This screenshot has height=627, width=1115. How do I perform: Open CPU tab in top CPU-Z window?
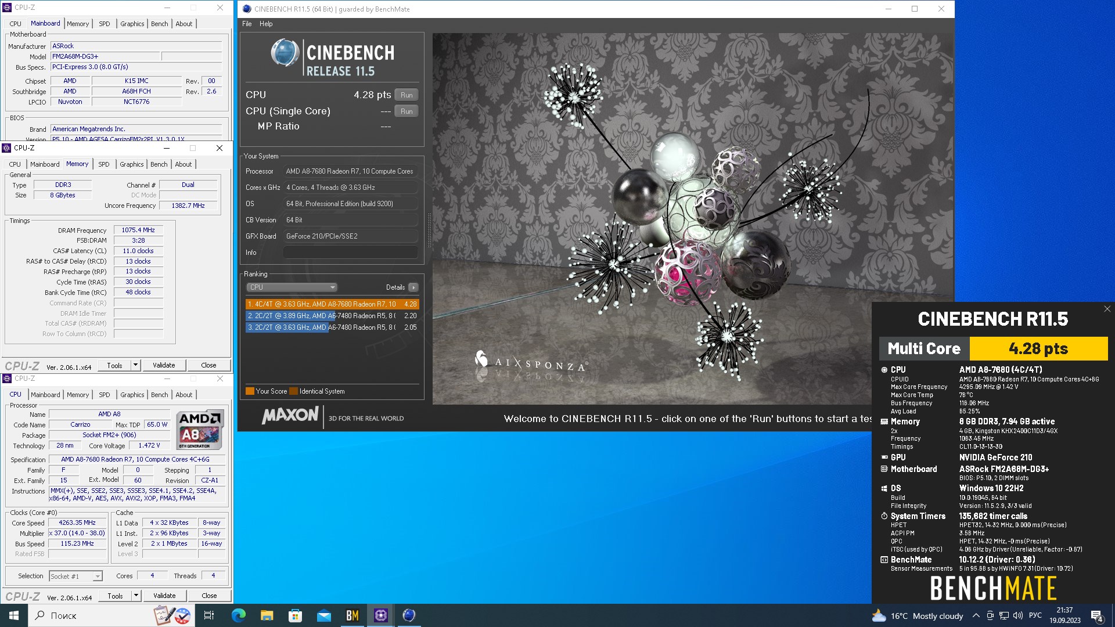click(x=16, y=24)
